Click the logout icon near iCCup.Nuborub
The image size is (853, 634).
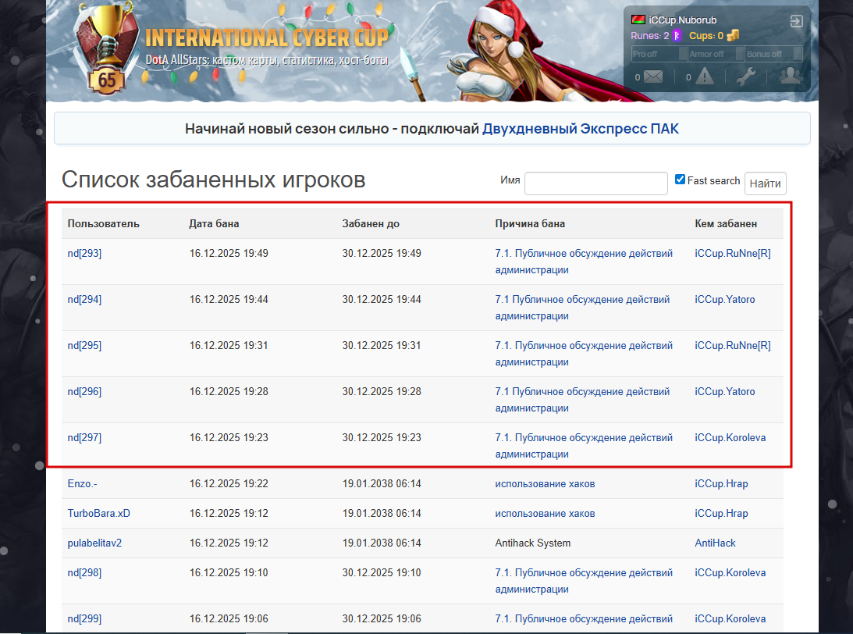(x=797, y=21)
